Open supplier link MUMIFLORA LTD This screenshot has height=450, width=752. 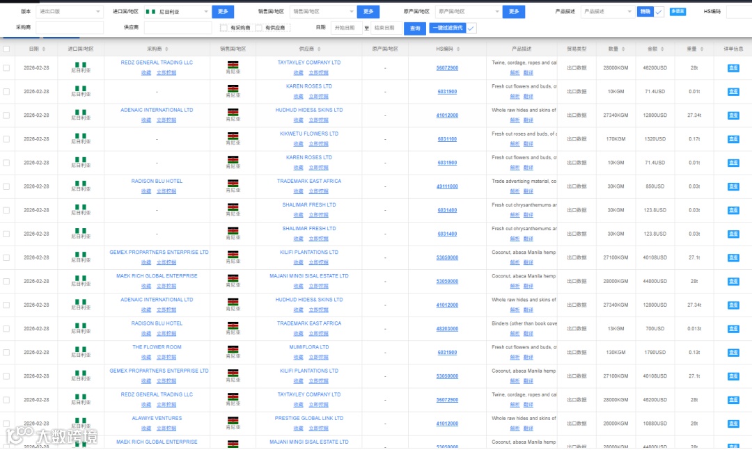click(309, 347)
